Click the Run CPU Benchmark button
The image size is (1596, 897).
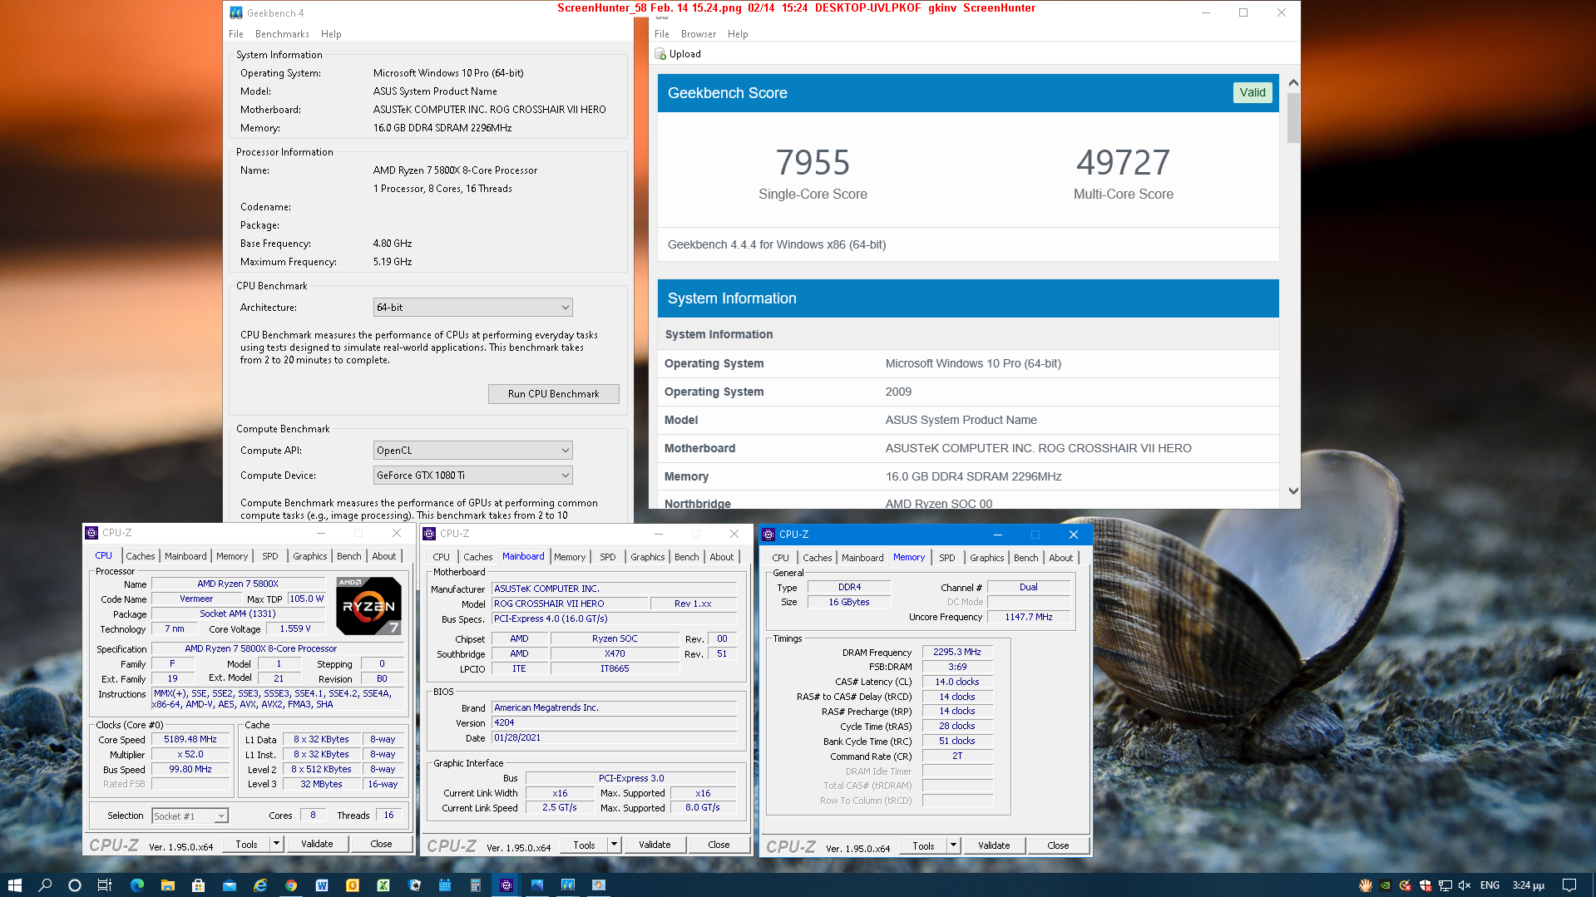553,394
